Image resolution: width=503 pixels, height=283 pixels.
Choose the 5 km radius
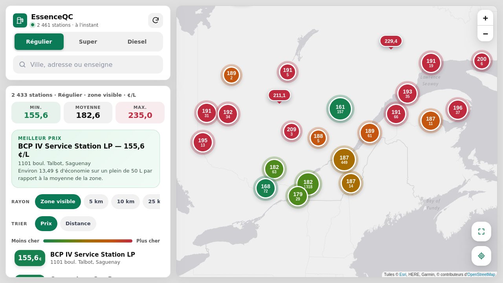[x=96, y=202]
